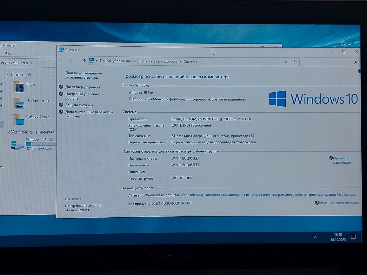Click the Refresh button in address bar
Viewport: 367px width, 275px height.
coord(295,62)
